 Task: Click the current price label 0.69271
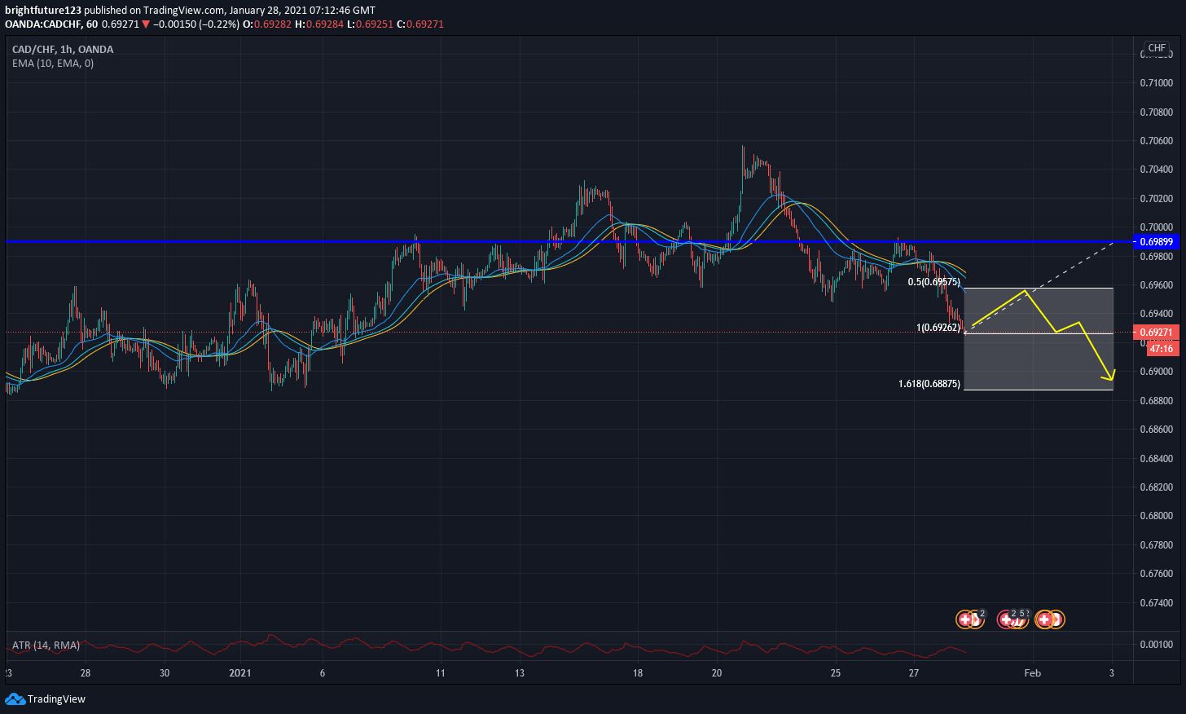click(x=1156, y=332)
